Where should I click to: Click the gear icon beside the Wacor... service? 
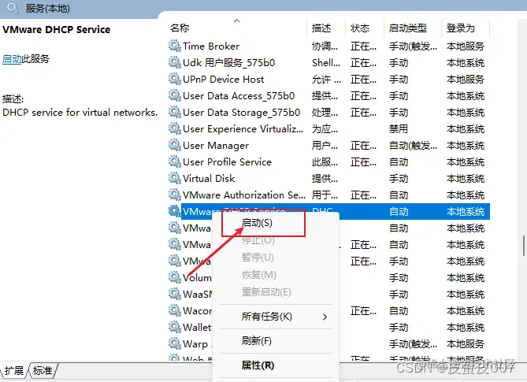pyautogui.click(x=174, y=310)
